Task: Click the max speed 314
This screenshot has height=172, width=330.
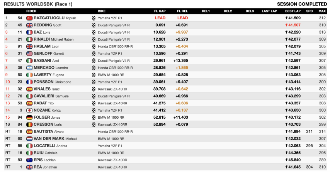Action: tap(322, 131)
